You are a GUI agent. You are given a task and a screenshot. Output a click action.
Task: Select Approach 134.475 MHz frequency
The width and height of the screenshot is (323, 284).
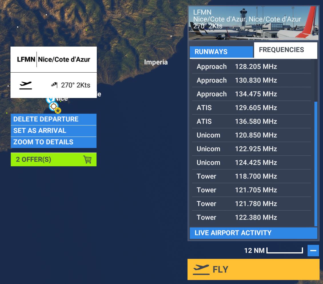(251, 94)
